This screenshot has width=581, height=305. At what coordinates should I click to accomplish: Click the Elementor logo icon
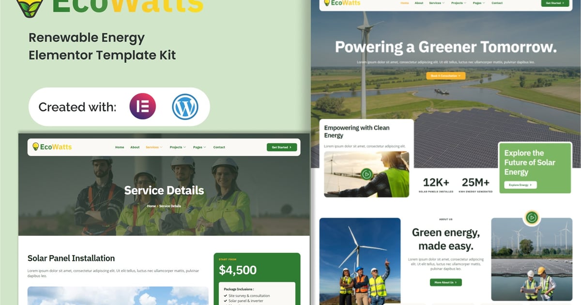coord(143,107)
